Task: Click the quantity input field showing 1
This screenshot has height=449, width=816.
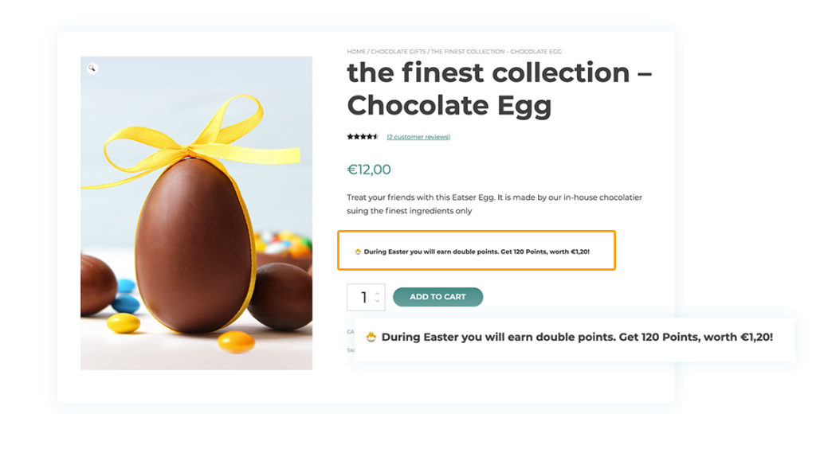Action: [366, 297]
